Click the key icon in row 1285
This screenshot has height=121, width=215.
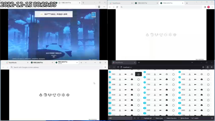(160, 79)
